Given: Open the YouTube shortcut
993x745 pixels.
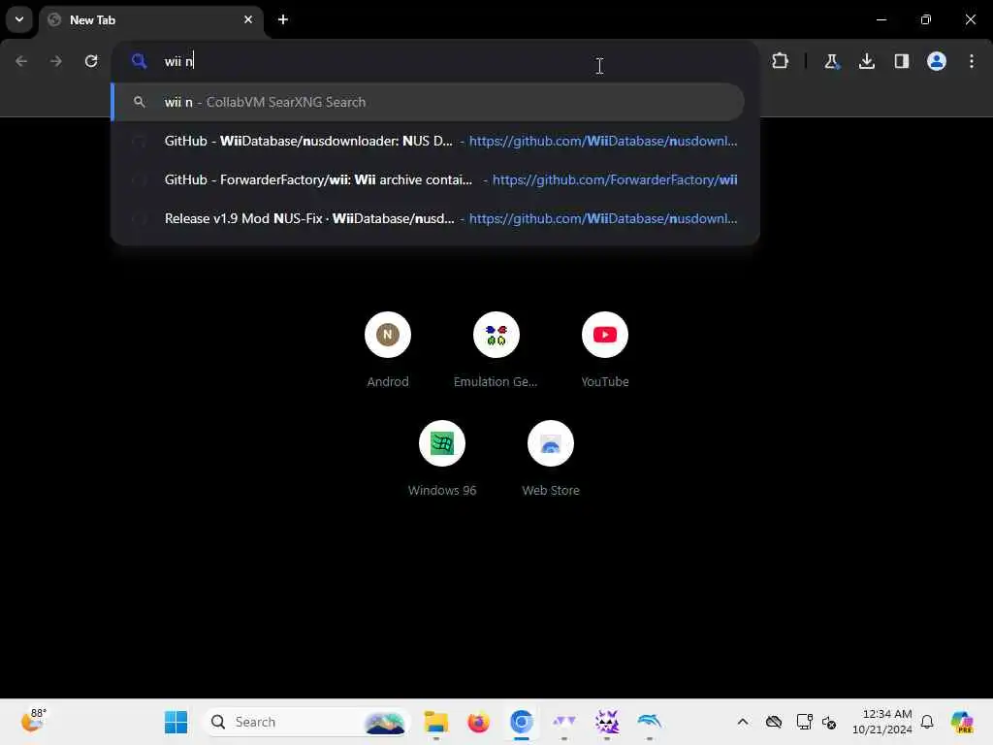Looking at the screenshot, I should point(605,349).
